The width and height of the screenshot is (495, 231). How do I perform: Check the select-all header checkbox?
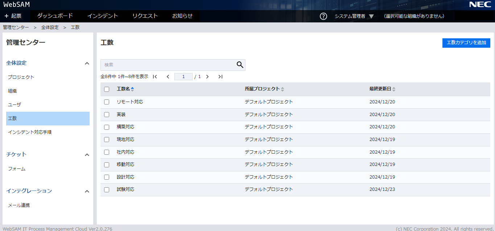pos(107,89)
